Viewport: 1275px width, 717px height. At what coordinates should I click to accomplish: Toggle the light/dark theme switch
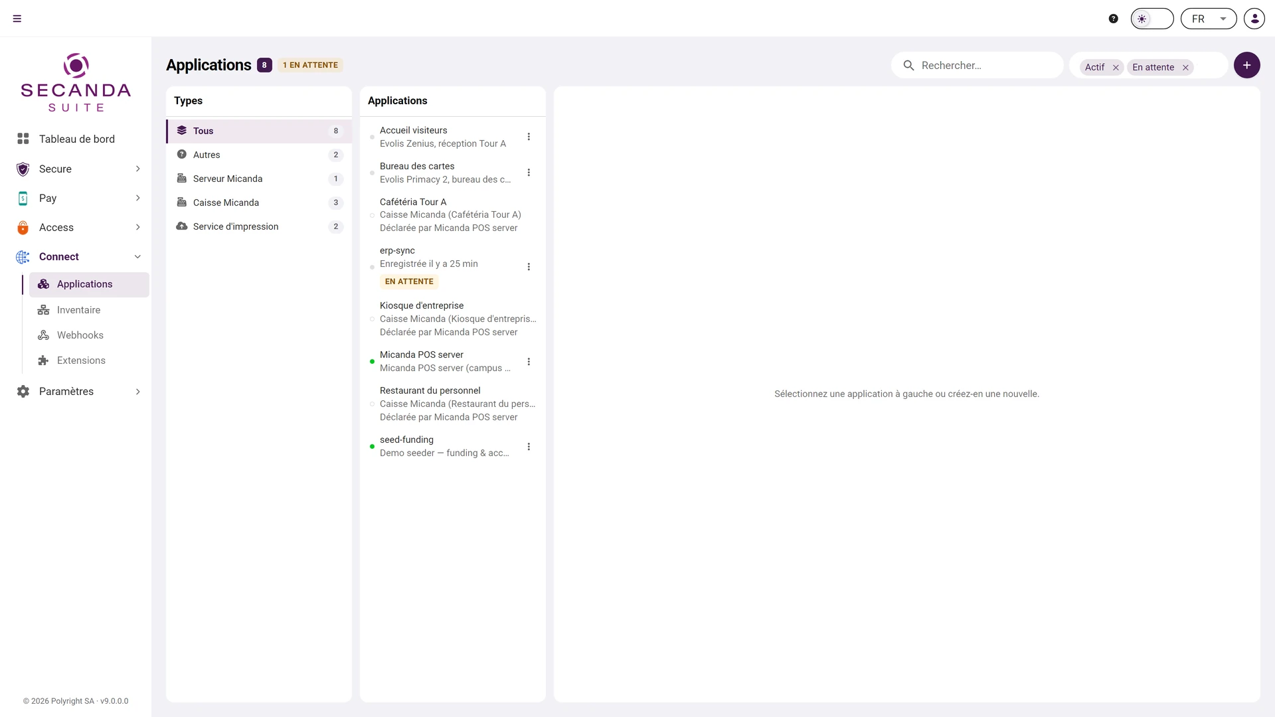click(x=1152, y=19)
